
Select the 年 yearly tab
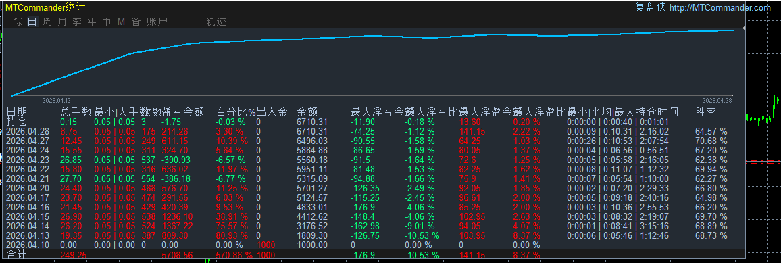[92, 22]
